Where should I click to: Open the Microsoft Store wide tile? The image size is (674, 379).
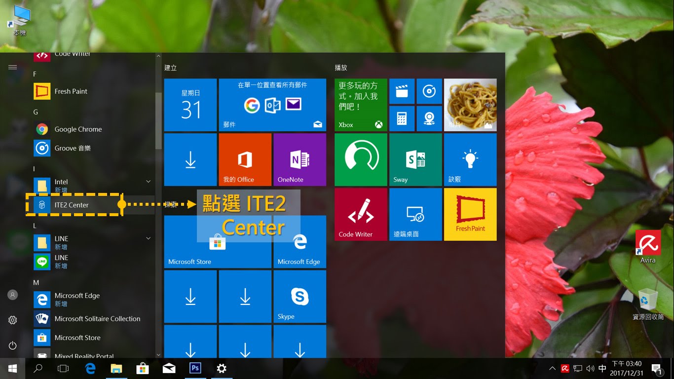pyautogui.click(x=218, y=242)
